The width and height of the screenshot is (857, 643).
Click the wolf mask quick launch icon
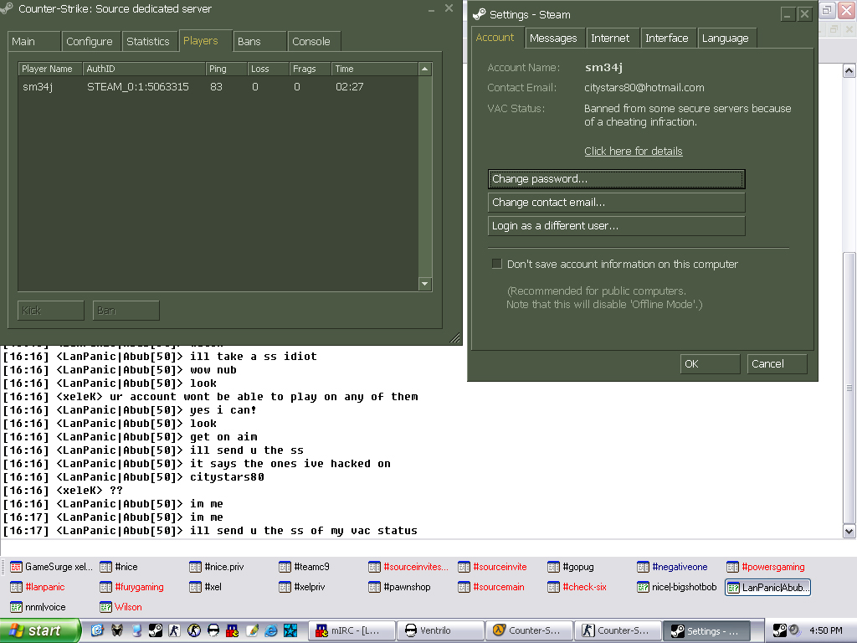pyautogui.click(x=117, y=630)
